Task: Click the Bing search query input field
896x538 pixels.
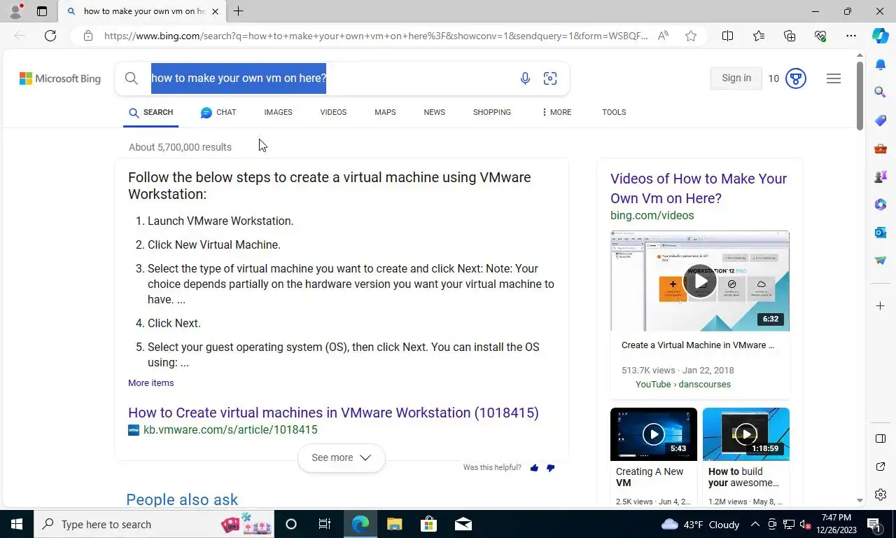Action: (x=329, y=78)
